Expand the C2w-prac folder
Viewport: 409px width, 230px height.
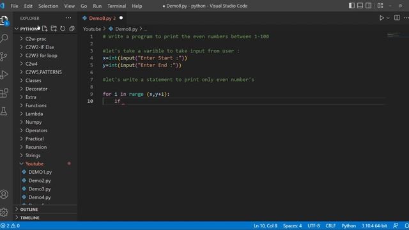[x=36, y=39]
